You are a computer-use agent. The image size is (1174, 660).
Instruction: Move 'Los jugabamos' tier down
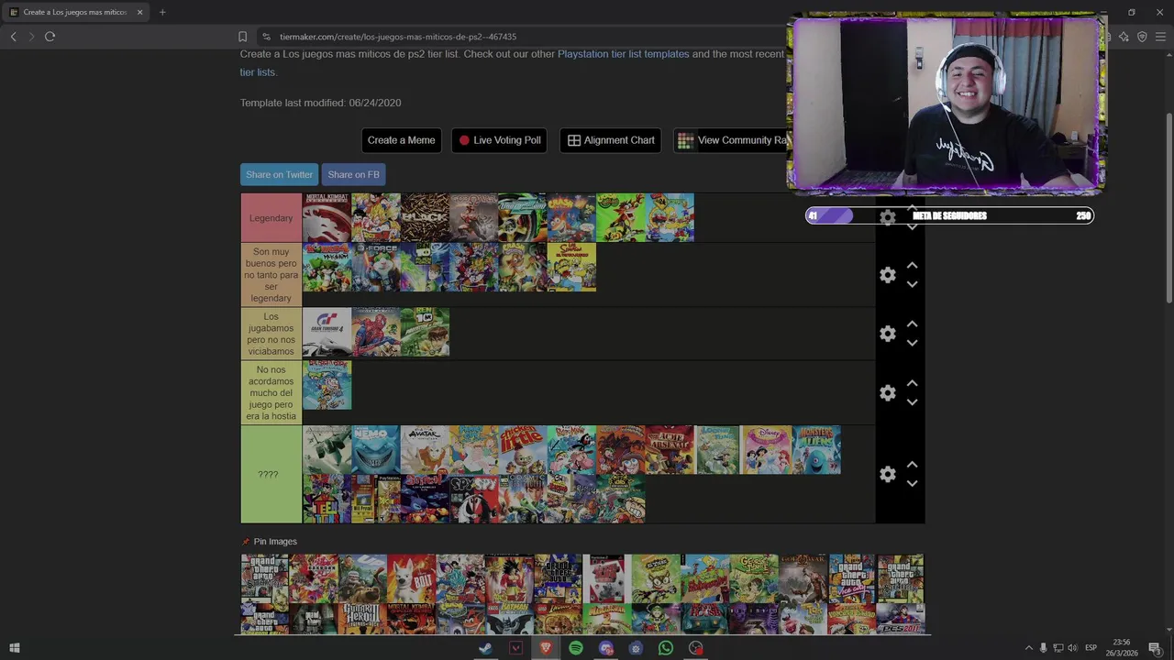[912, 343]
